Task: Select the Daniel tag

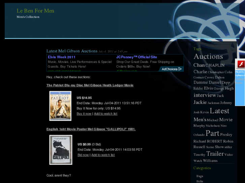Action: tap(215, 82)
